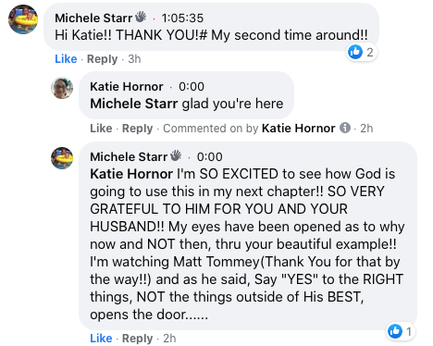Click the Katie Hornor mention in Michele's reply

131,174
